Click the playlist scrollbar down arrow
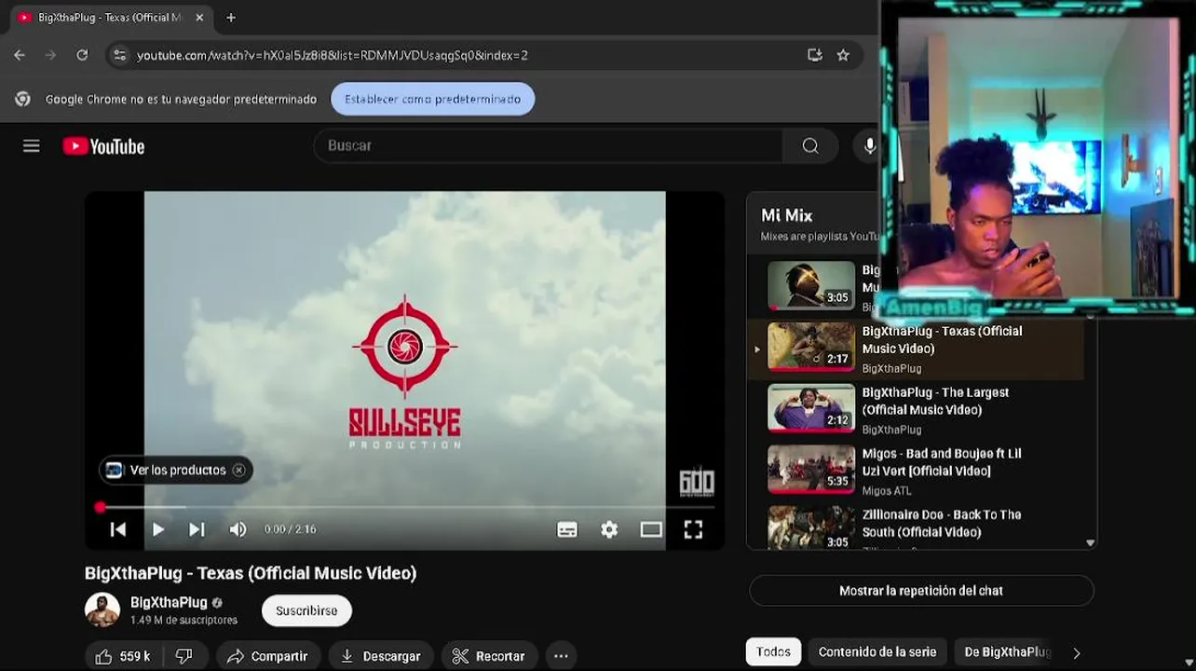 click(1091, 542)
